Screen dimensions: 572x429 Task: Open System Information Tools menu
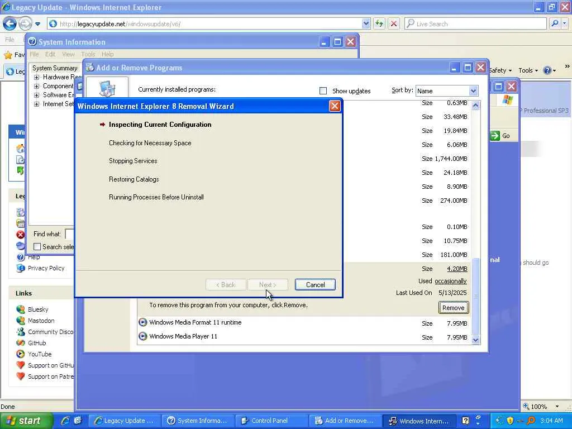click(x=88, y=54)
